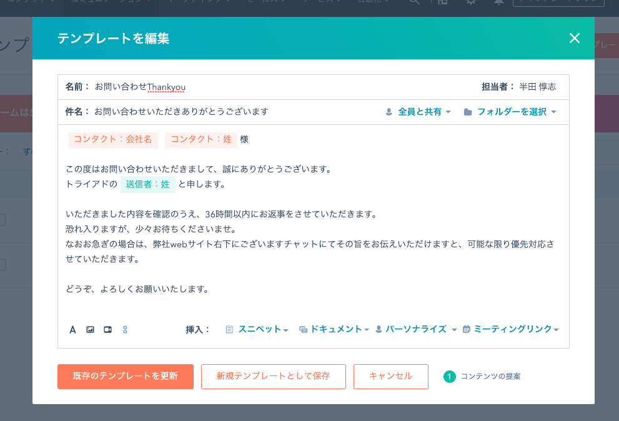Expand the フォルダーを選択 dropdown
This screenshot has height=421, width=619.
point(510,112)
